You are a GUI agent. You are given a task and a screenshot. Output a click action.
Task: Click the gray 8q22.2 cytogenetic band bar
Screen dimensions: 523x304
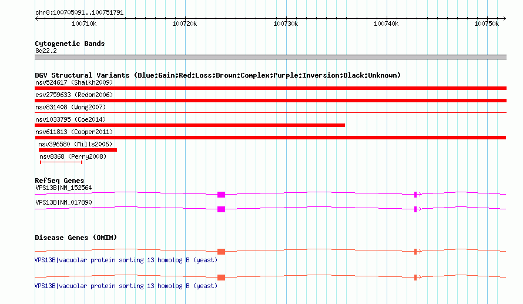(x=270, y=57)
